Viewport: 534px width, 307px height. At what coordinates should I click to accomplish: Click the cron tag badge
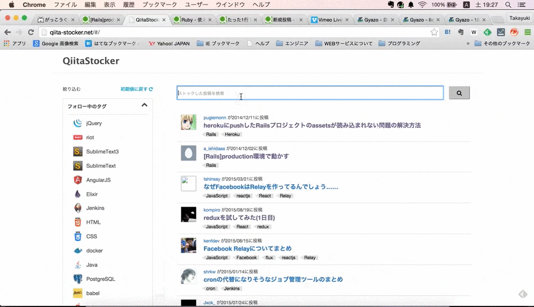point(210,289)
